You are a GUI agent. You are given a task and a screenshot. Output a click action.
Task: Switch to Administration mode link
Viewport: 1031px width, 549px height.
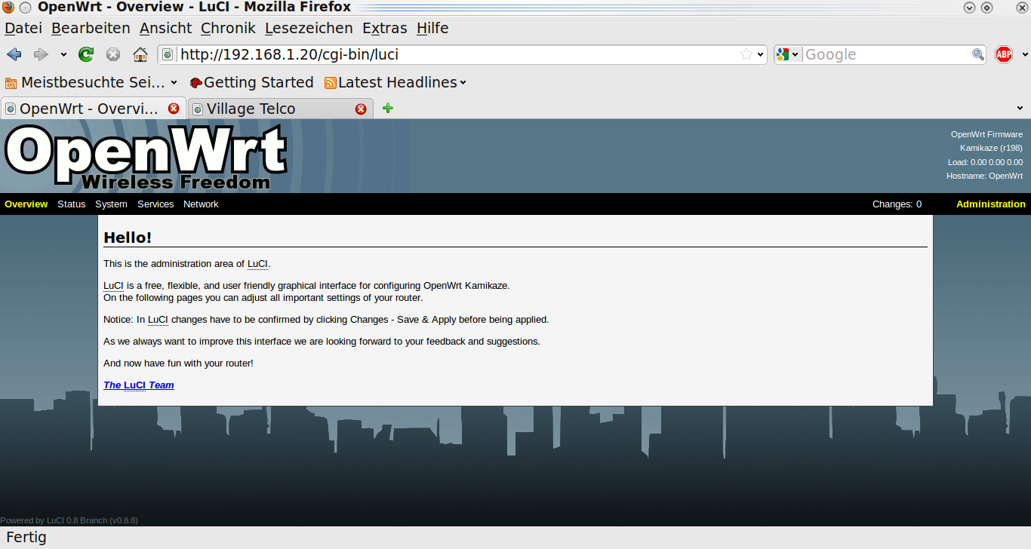click(x=991, y=204)
